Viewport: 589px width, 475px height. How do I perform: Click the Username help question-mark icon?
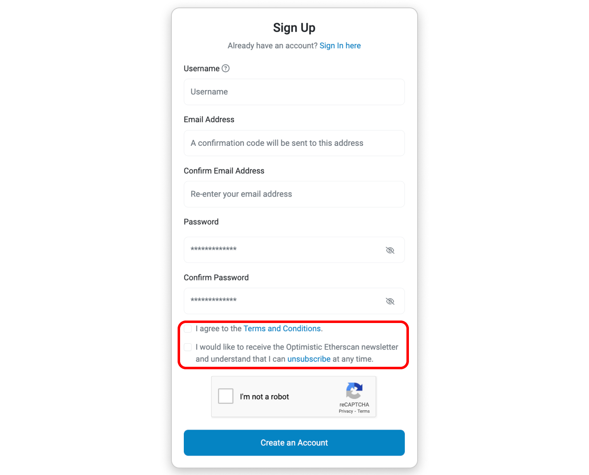[226, 69]
